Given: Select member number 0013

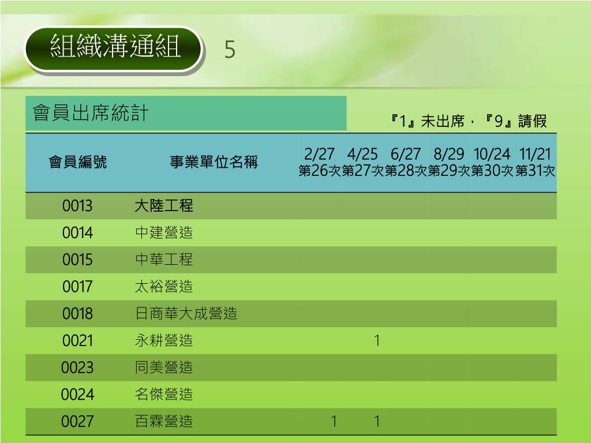Looking at the screenshot, I should [77, 206].
